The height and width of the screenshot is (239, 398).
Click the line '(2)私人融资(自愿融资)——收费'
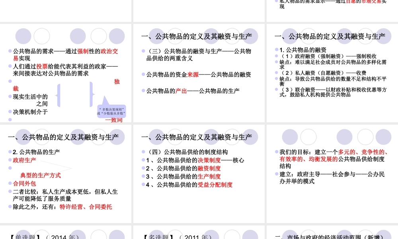pyautogui.click(x=323, y=73)
